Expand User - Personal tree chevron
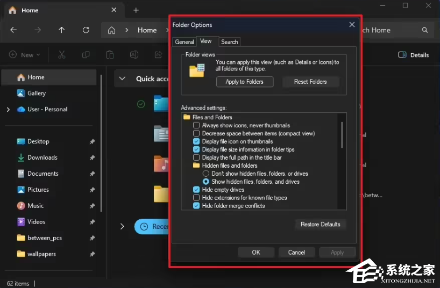The width and height of the screenshot is (440, 288). click(8, 110)
